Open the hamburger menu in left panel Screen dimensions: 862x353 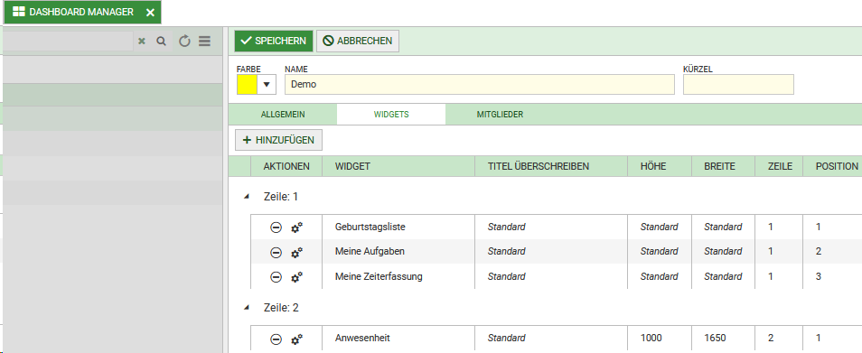[x=204, y=42]
